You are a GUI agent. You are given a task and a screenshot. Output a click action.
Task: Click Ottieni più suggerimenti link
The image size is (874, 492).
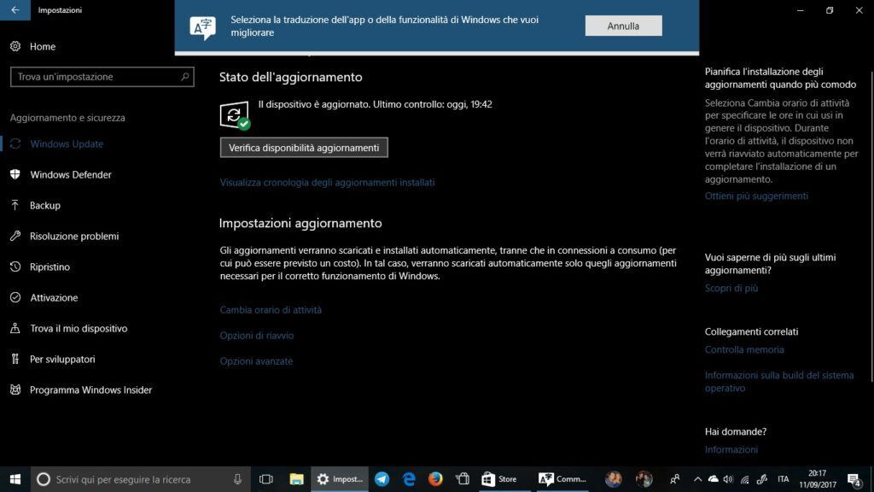coord(756,196)
